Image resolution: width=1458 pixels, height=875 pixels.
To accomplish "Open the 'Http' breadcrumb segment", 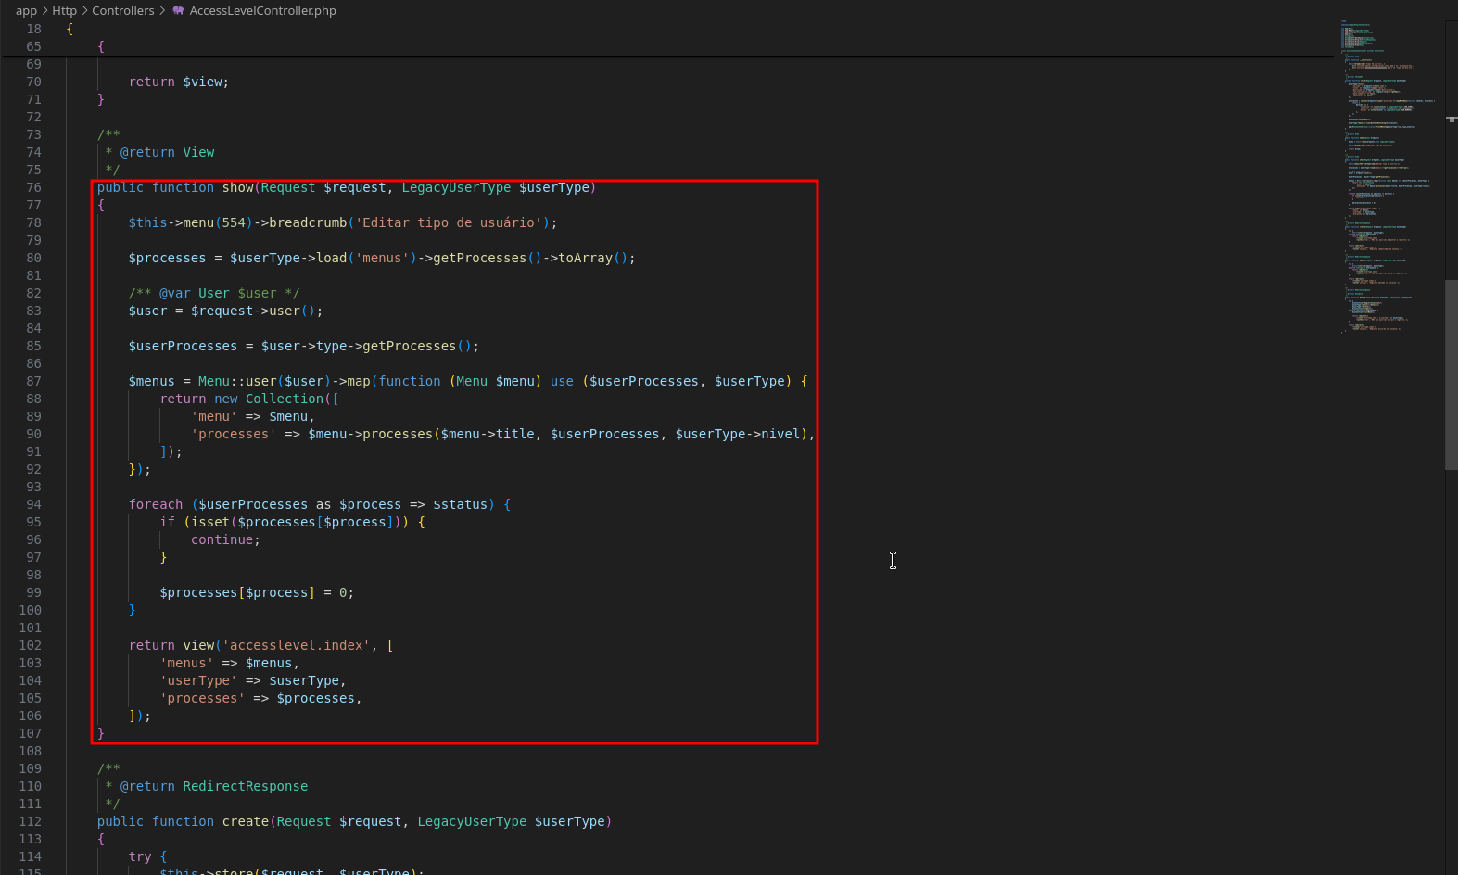I will tap(64, 11).
